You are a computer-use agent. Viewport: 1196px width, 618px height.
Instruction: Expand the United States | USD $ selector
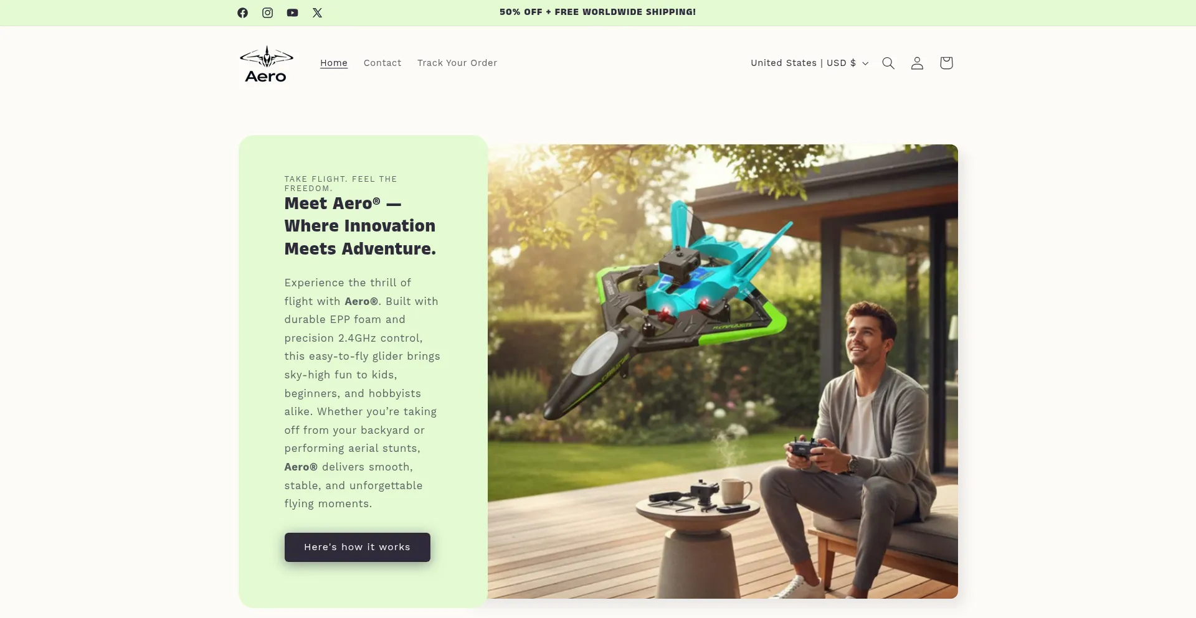809,63
